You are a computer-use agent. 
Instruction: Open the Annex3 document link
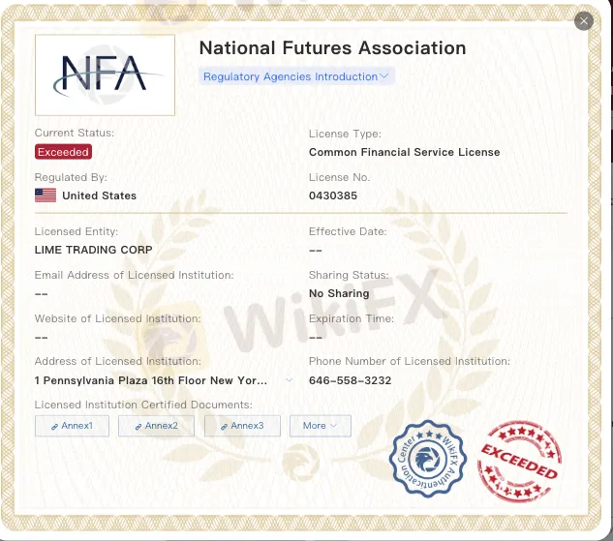[242, 426]
